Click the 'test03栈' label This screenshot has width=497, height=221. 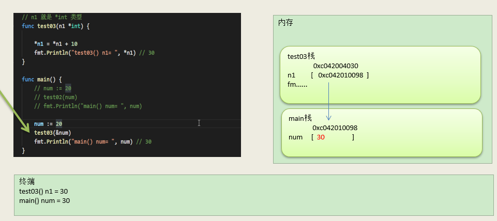(x=301, y=56)
